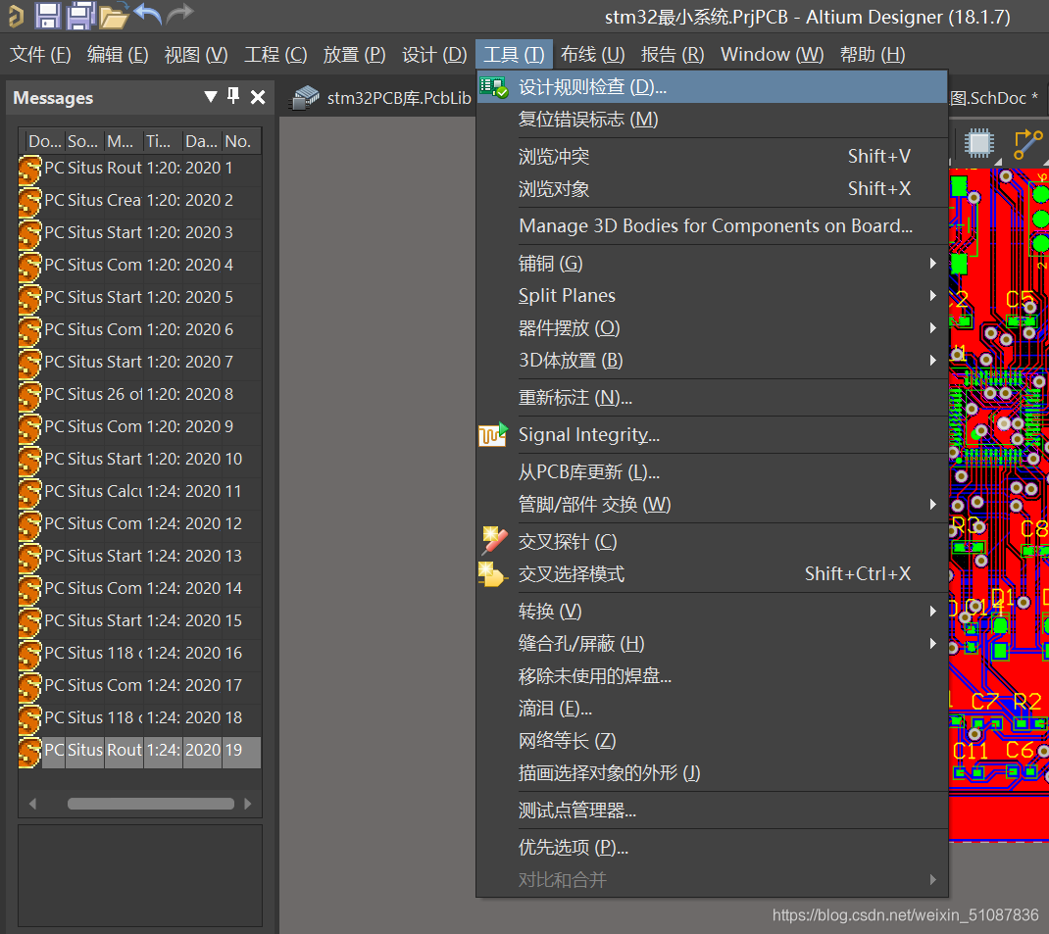The height and width of the screenshot is (934, 1049).
Task: Click the Undo arrow icon
Action: coord(147,15)
